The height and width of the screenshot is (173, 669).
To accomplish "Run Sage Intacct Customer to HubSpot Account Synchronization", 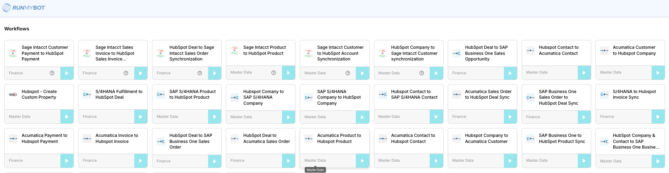I will [x=362, y=73].
